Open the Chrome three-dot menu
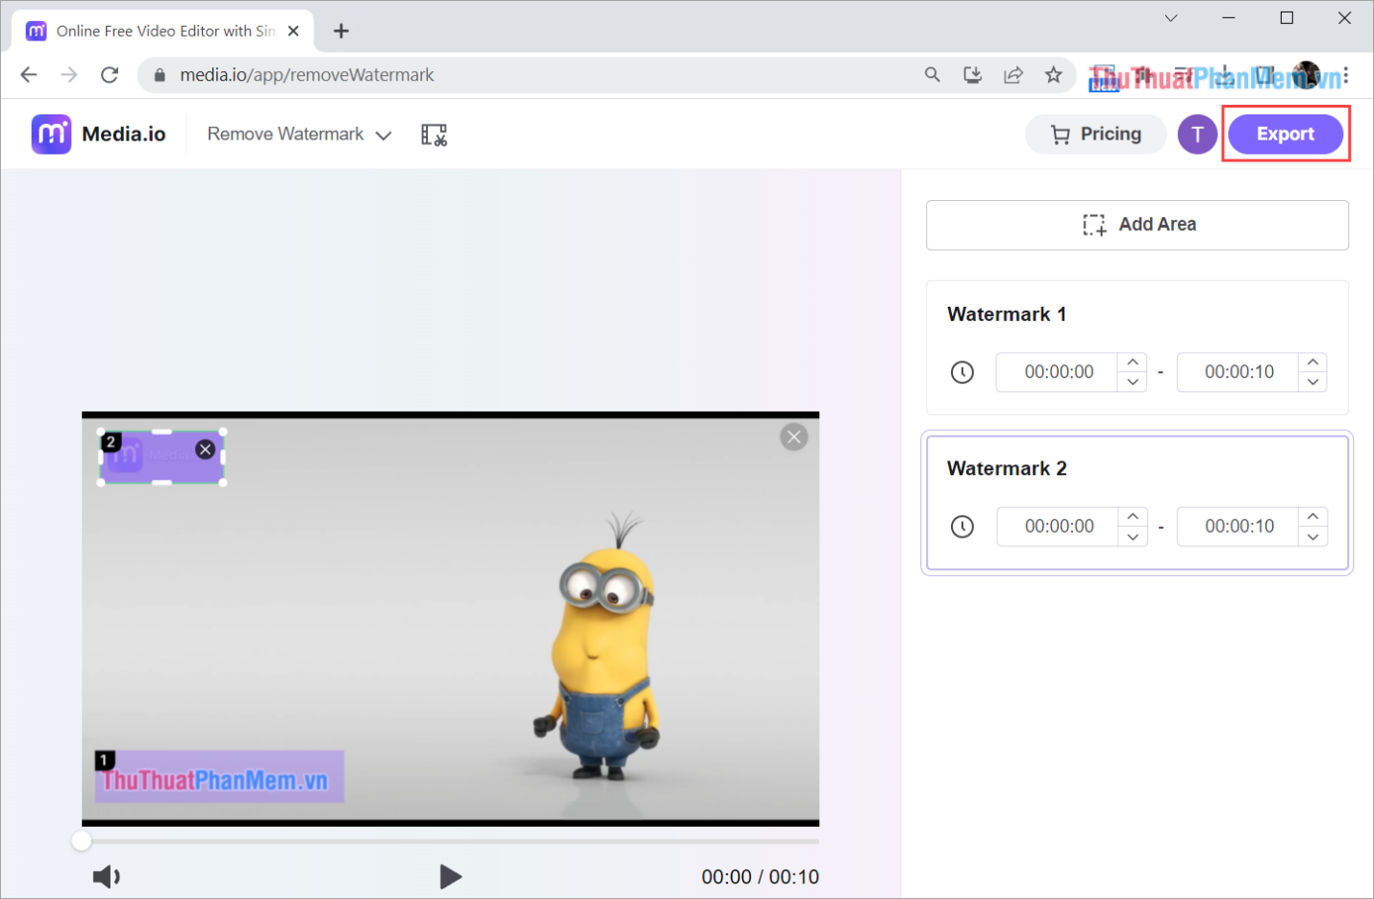 click(x=1345, y=74)
